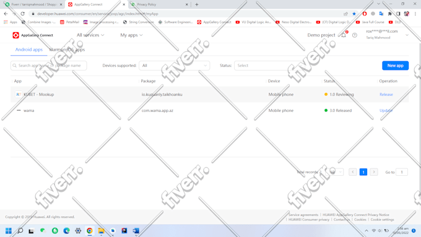Show hidden system tray icons

pyautogui.click(x=367, y=231)
